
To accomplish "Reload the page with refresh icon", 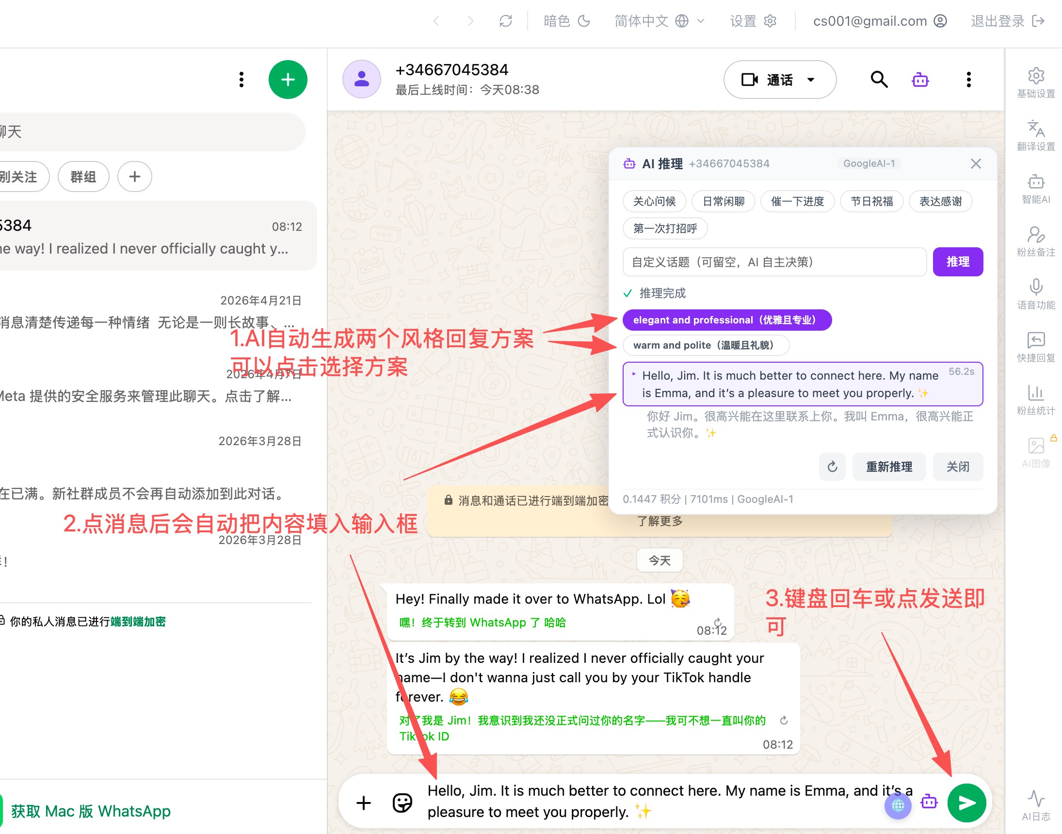I will tap(506, 21).
